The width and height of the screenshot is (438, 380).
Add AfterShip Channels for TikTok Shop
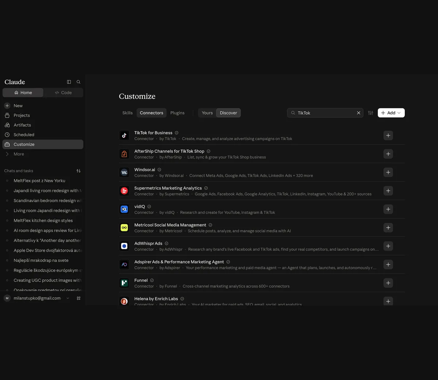click(x=388, y=154)
